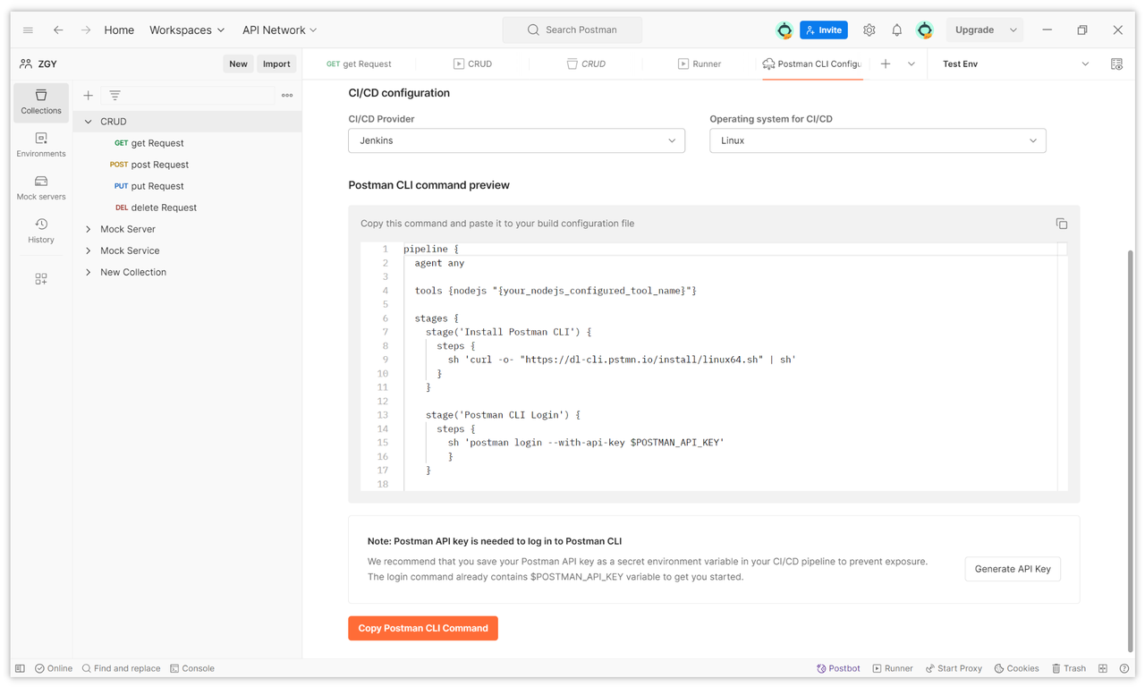This screenshot has width=1145, height=687.
Task: Click Start Proxy in the status bar
Action: pos(954,668)
